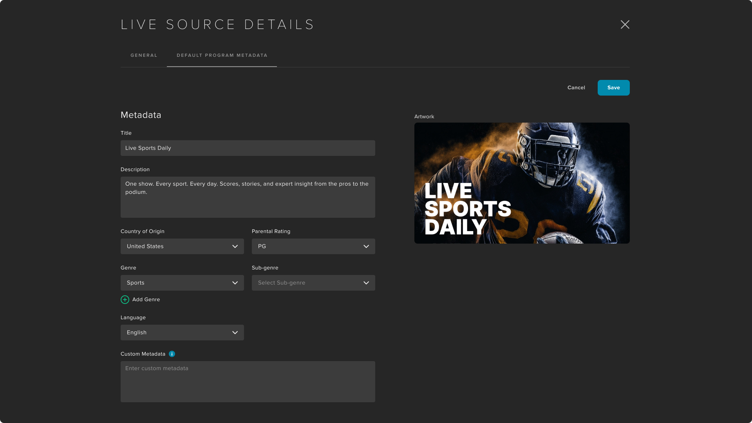This screenshot has width=752, height=423.
Task: Expand the Country of Origin chevron arrow
Action: (235, 246)
